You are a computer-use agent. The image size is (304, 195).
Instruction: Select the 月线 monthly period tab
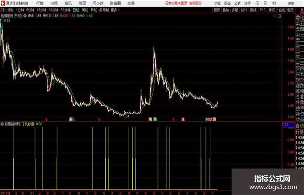(x=94, y=10)
